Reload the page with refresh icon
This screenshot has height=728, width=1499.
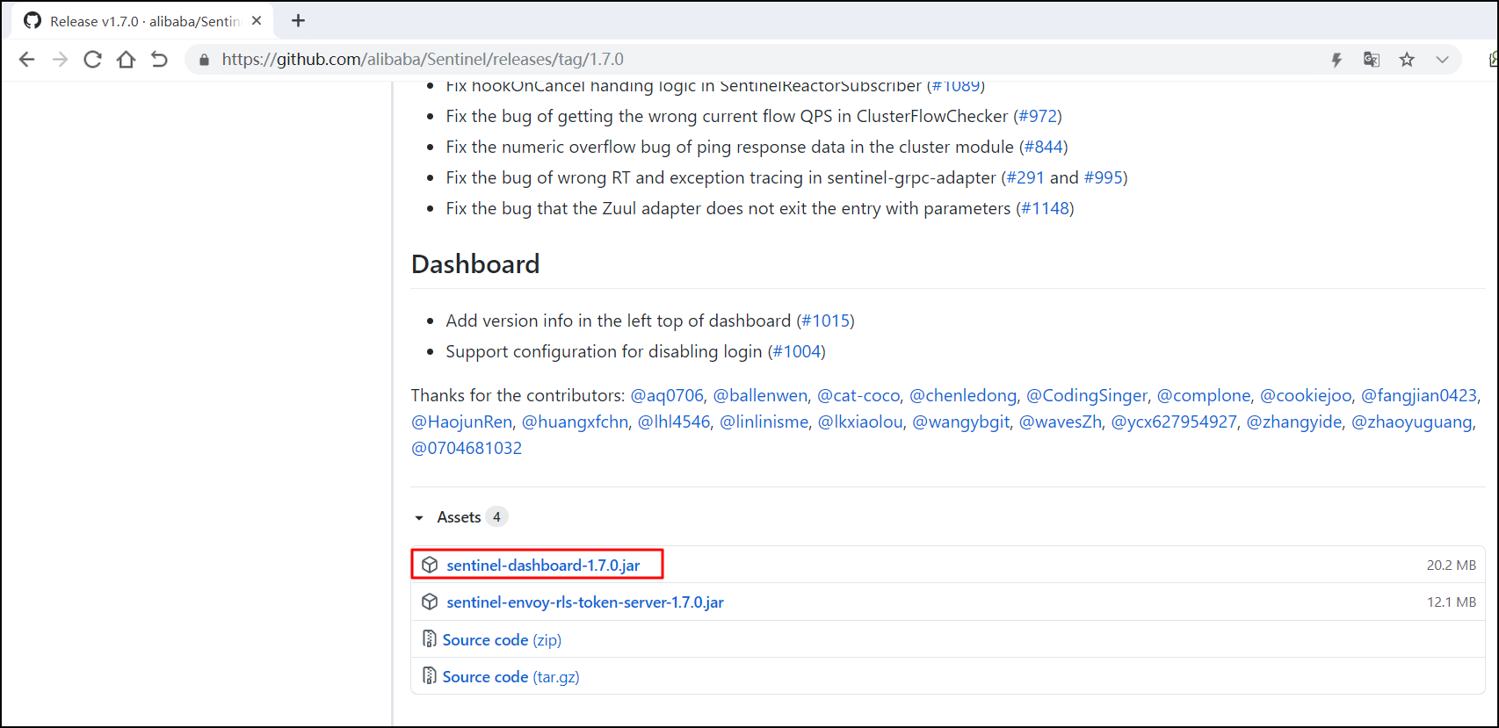tap(92, 60)
